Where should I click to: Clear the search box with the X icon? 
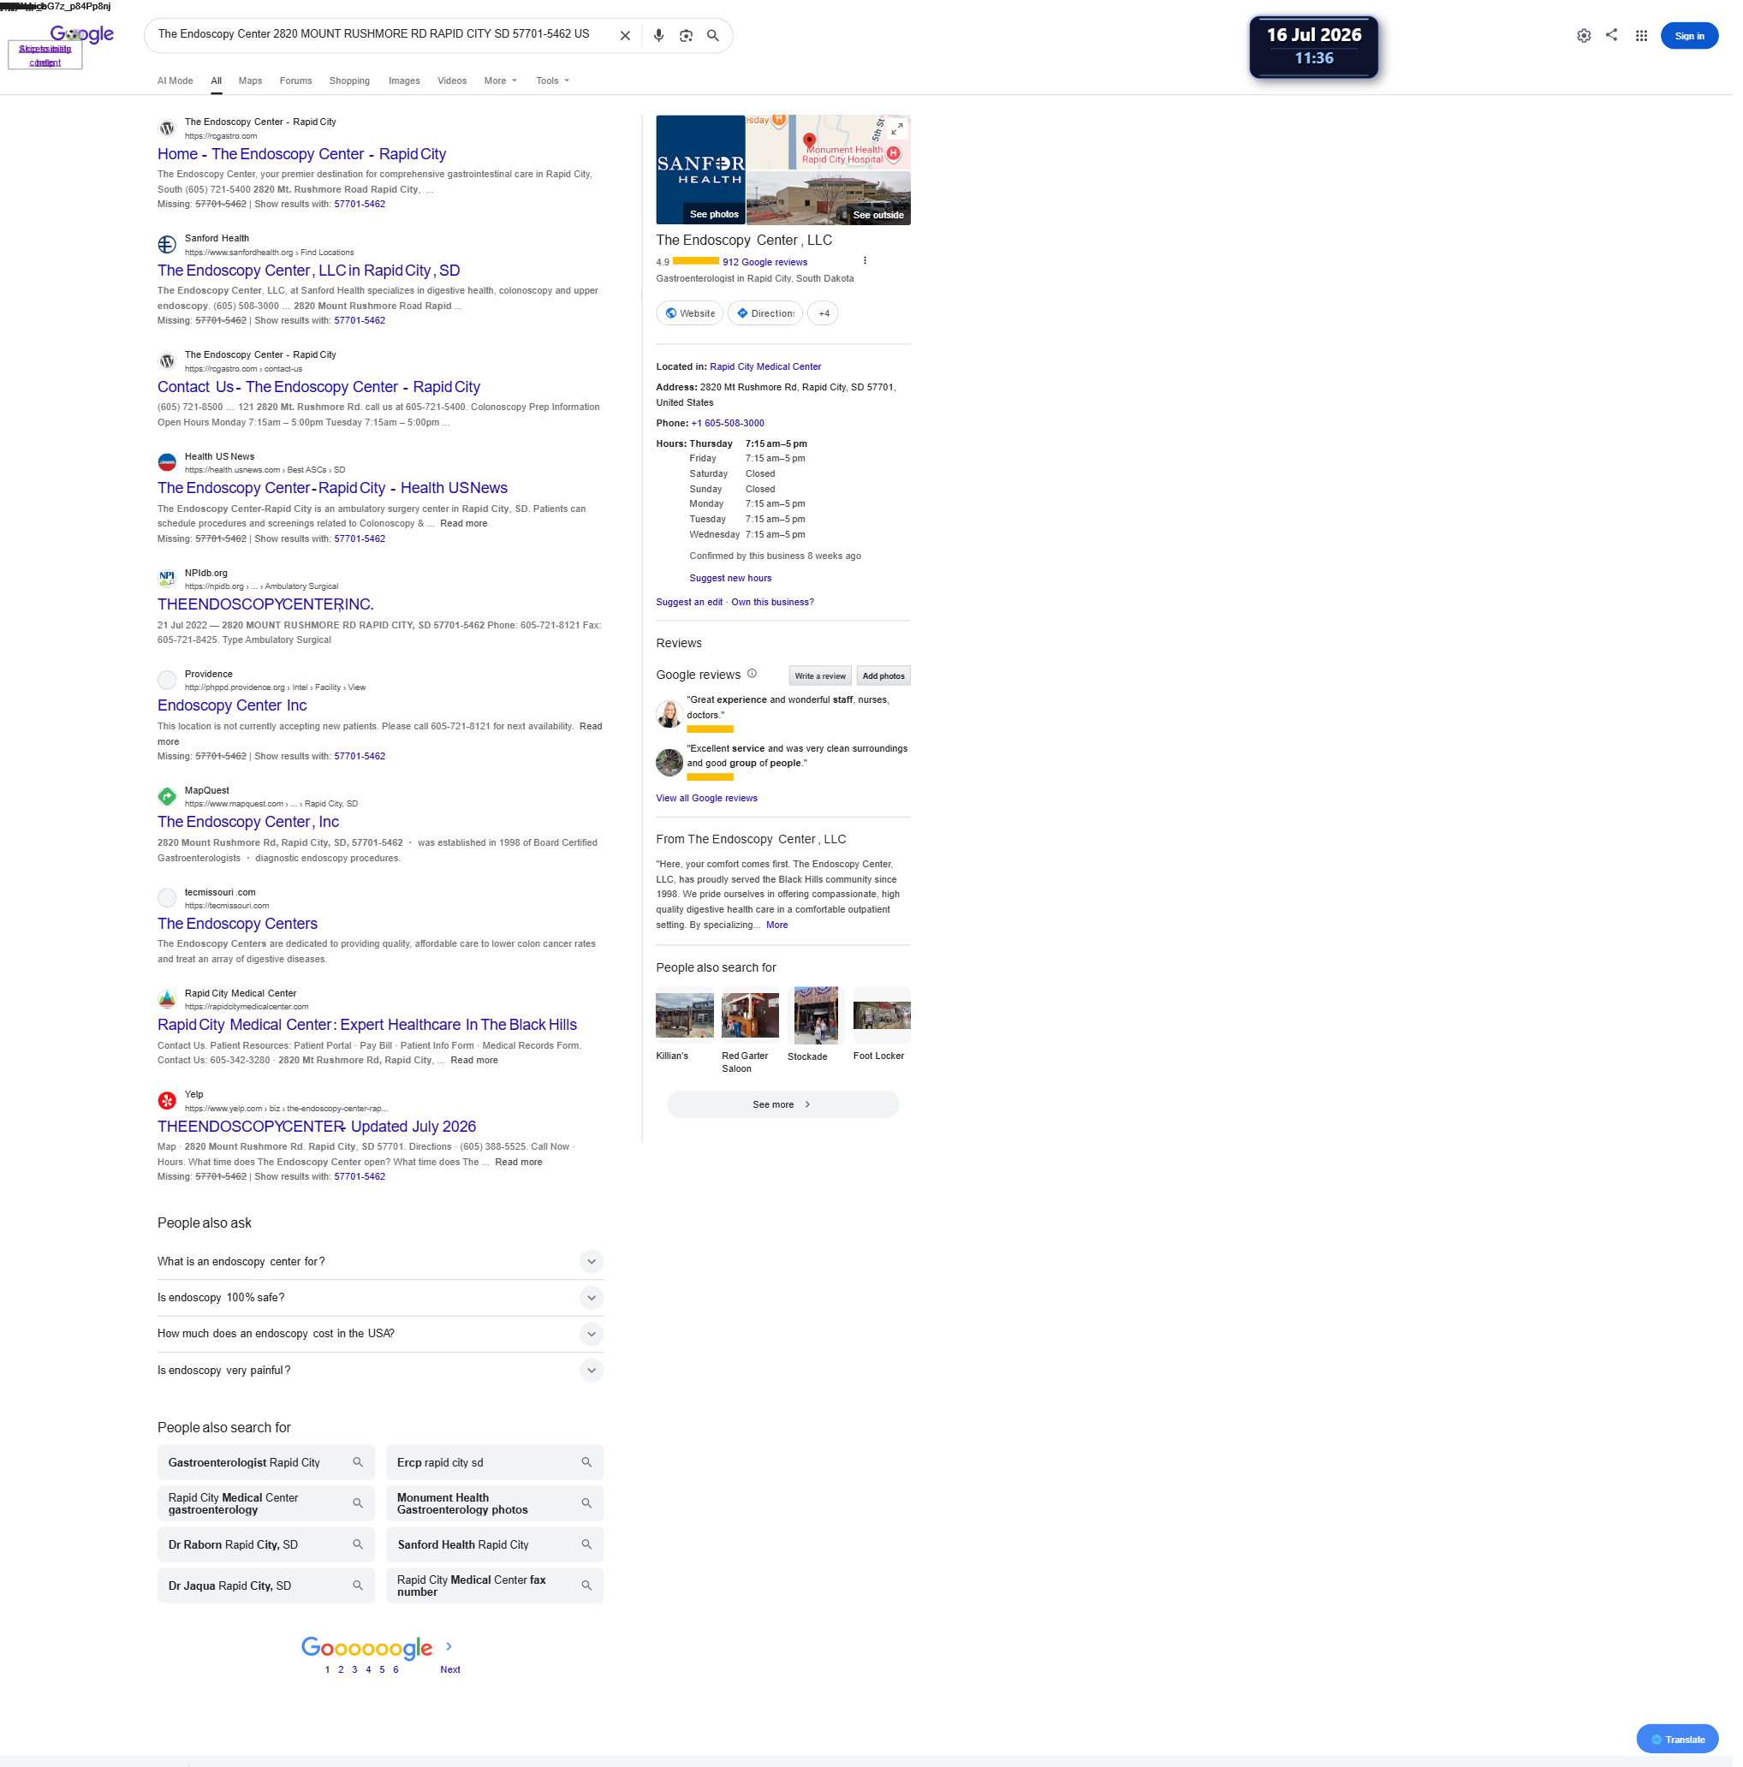(625, 36)
